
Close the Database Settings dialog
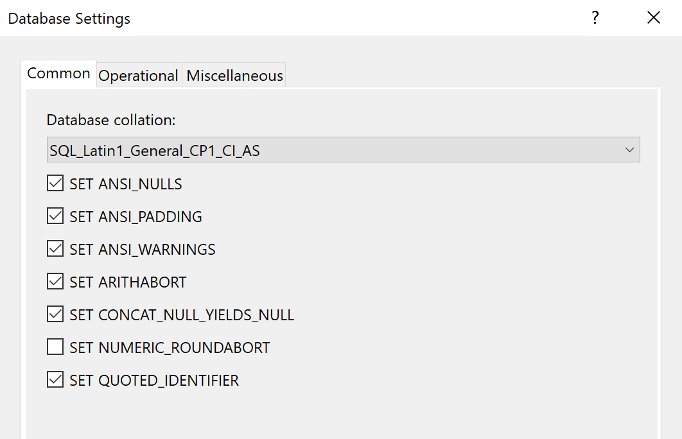[654, 18]
